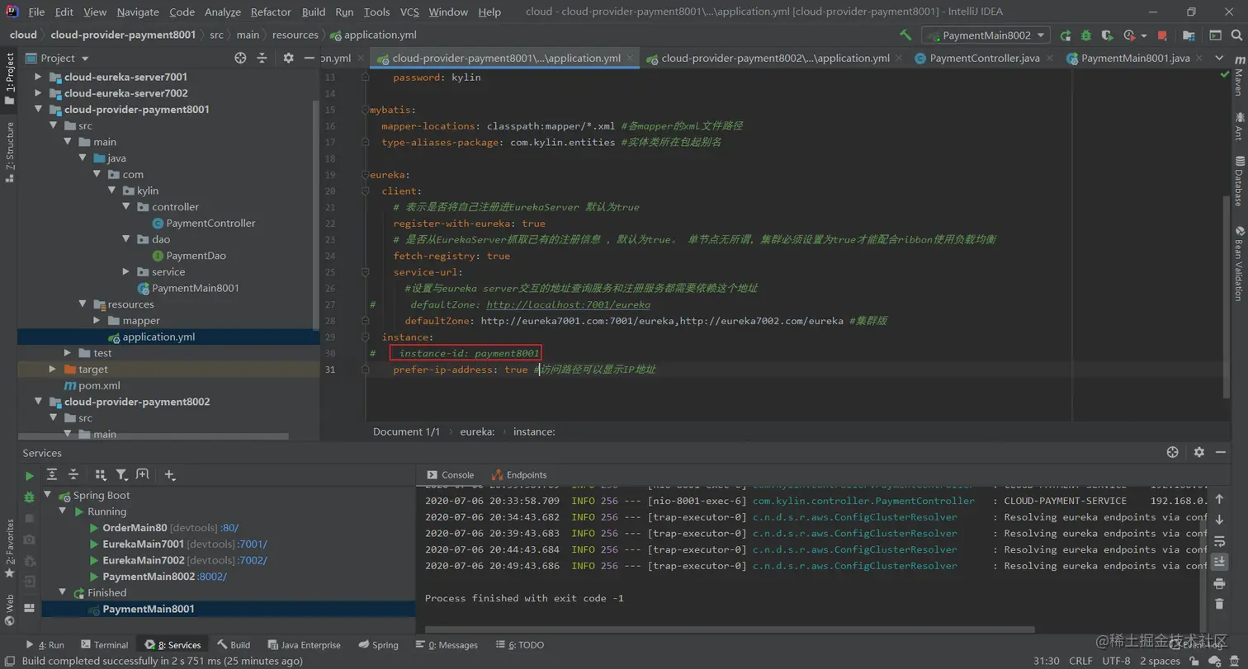Open Services panel settings gear
Viewport: 1248px width, 669px height.
[x=1199, y=452]
